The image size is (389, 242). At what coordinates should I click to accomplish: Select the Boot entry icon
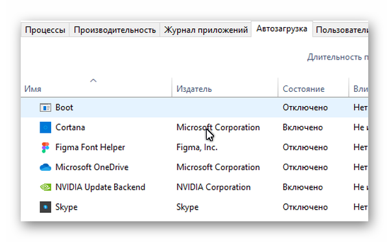click(45, 108)
